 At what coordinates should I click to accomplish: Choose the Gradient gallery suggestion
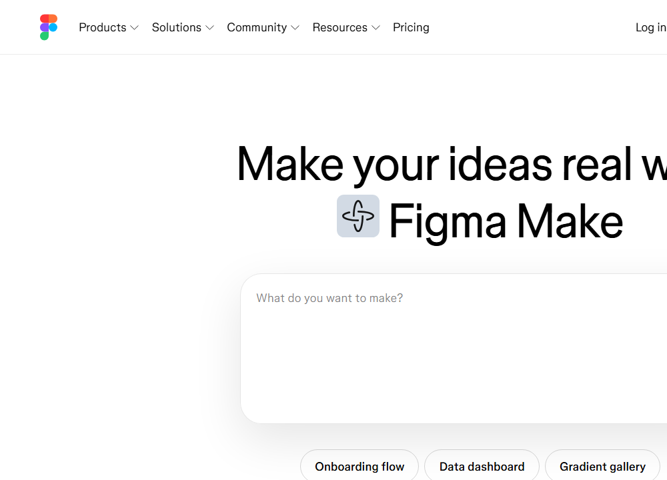pyautogui.click(x=602, y=467)
